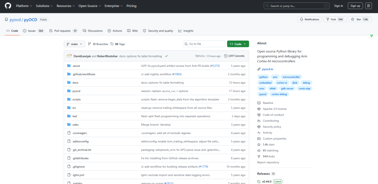This screenshot has width=378, height=184.
Task: Open the .gitattributes file
Action: [80, 158]
